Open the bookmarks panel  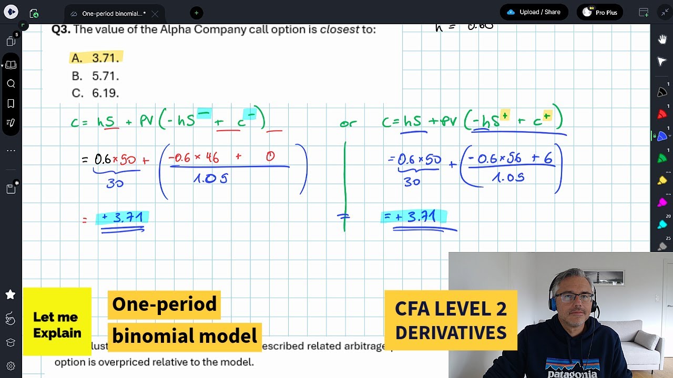pyautogui.click(x=11, y=103)
